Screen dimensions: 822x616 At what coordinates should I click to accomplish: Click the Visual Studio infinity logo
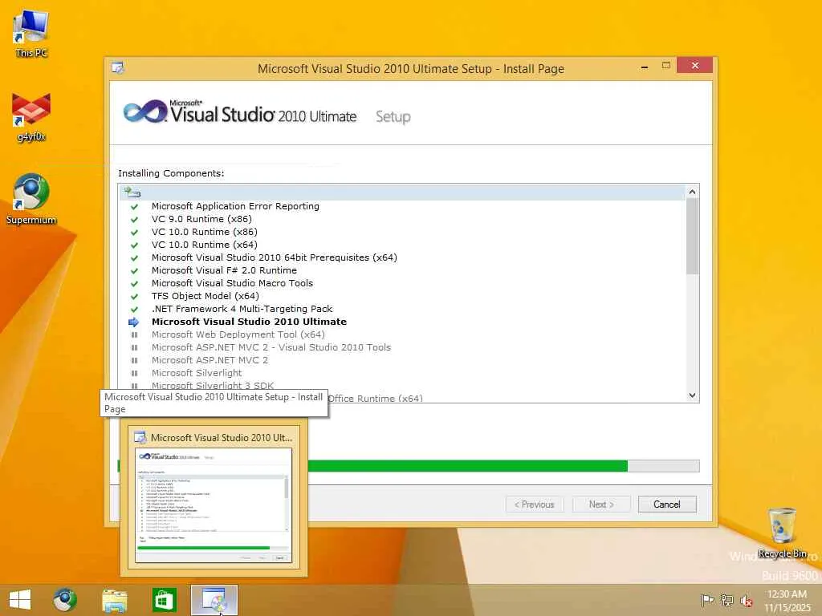tap(144, 111)
